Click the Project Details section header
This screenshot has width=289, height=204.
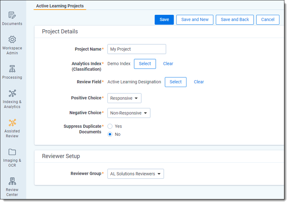point(60,31)
